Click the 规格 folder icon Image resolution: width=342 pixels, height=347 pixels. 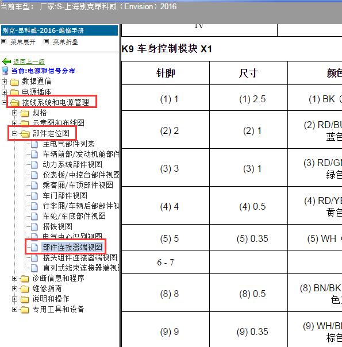(25, 113)
